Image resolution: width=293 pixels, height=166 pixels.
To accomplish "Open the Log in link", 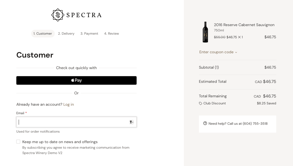I will coord(68,104).
